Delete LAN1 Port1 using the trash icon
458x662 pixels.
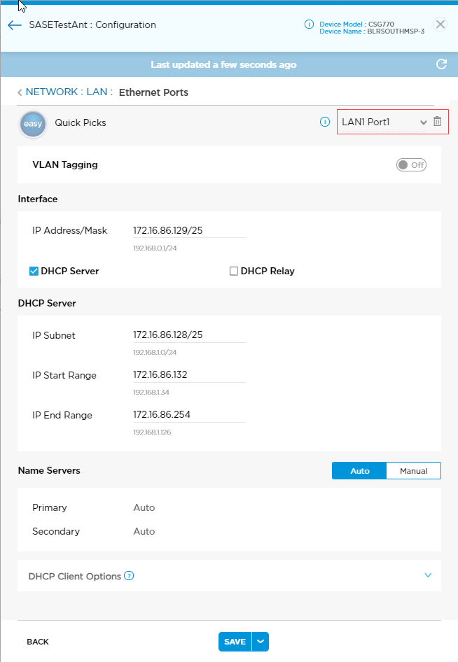click(x=438, y=122)
